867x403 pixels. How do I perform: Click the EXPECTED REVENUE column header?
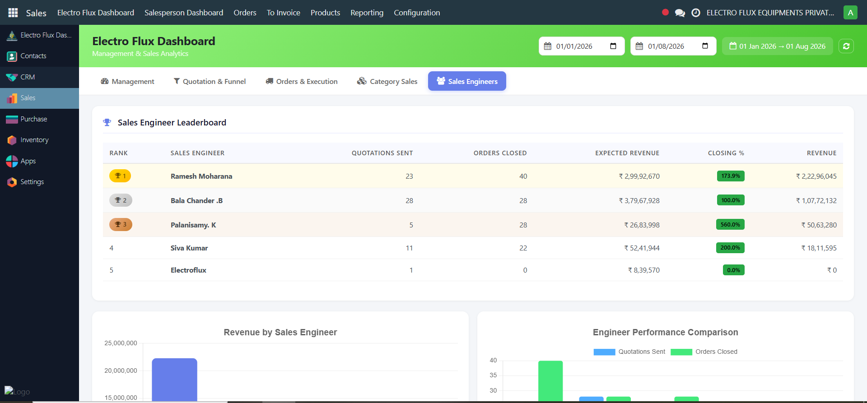pyautogui.click(x=627, y=153)
